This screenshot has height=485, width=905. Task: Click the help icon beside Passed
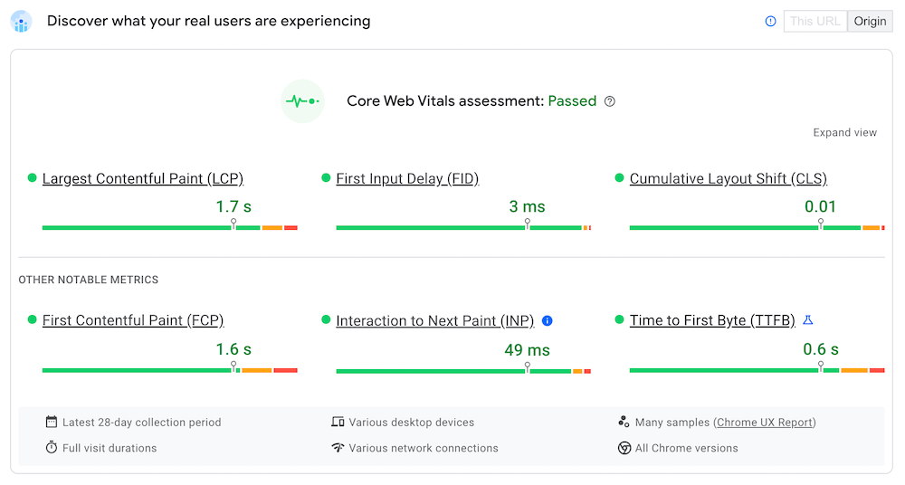[610, 101]
